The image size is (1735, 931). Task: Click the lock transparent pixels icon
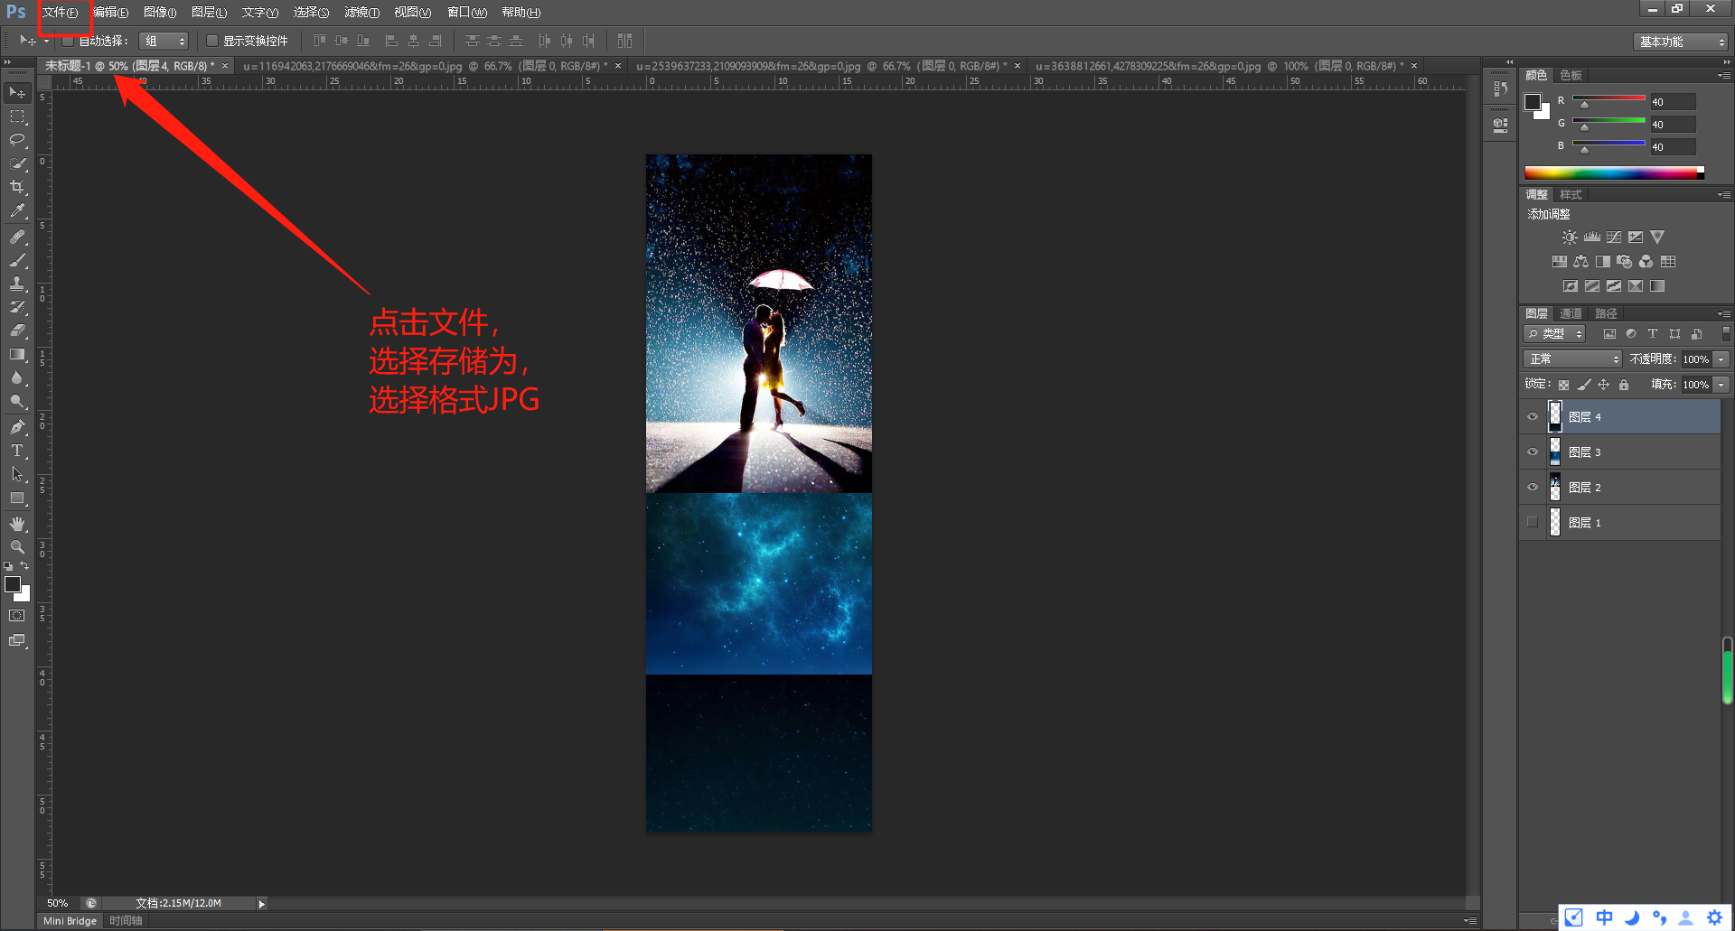tap(1564, 384)
